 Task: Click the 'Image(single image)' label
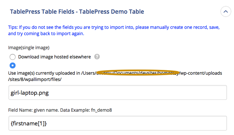[29, 48]
